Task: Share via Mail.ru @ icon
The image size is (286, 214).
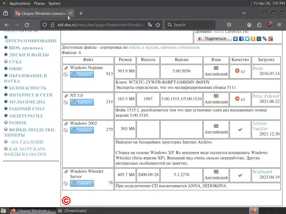Action: click(259, 39)
